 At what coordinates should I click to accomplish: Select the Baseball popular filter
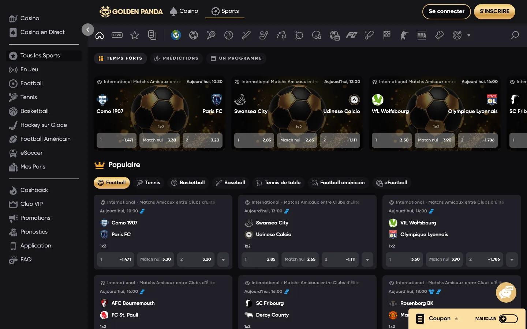[230, 183]
